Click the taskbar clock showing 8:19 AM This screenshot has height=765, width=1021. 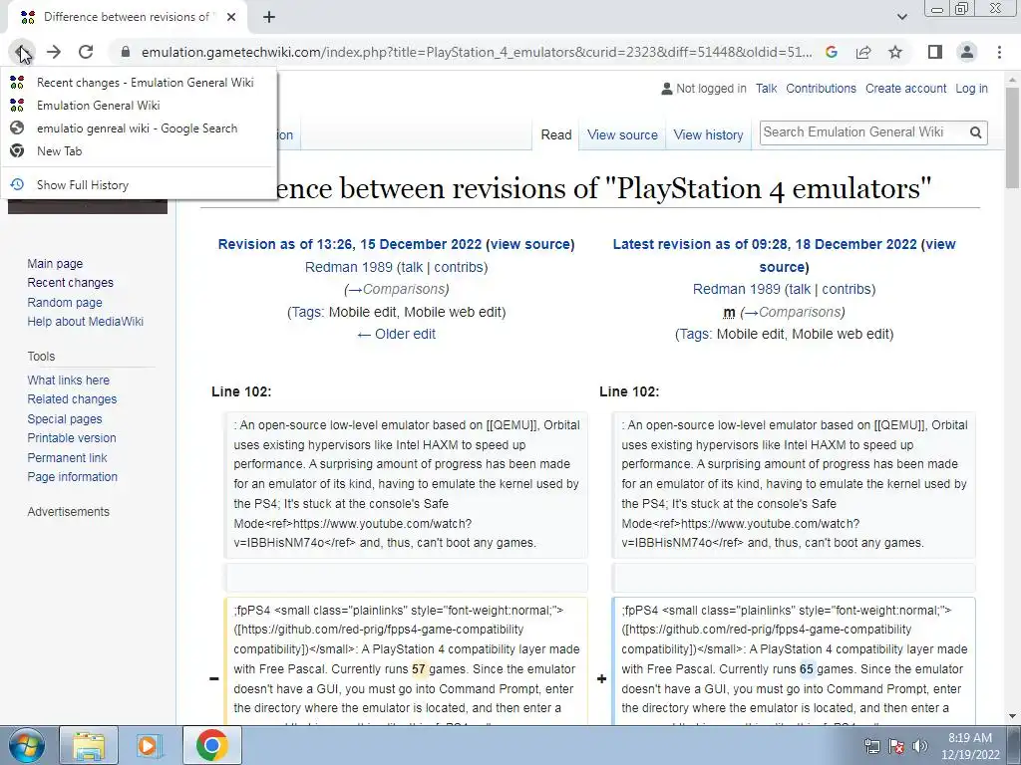tap(969, 745)
